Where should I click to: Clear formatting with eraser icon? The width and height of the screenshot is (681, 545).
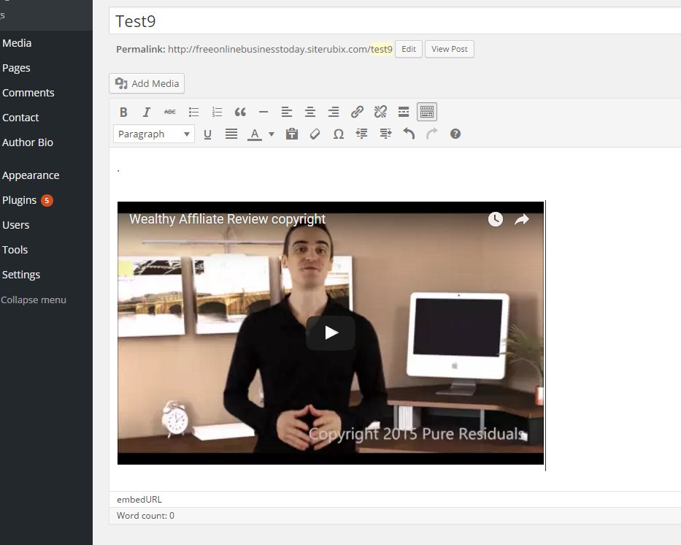pos(315,134)
